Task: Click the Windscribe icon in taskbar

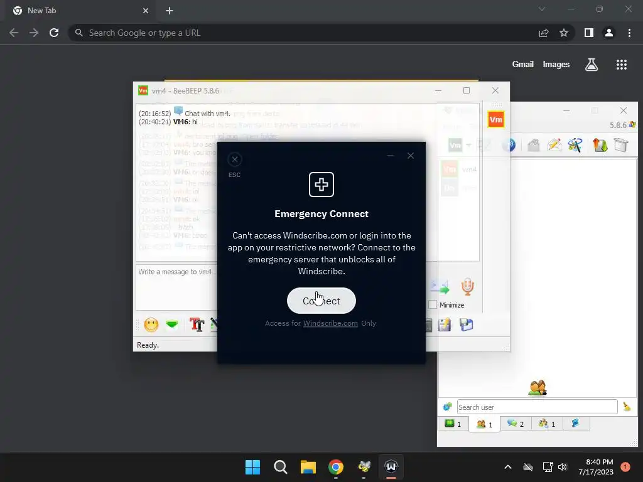Action: click(391, 467)
